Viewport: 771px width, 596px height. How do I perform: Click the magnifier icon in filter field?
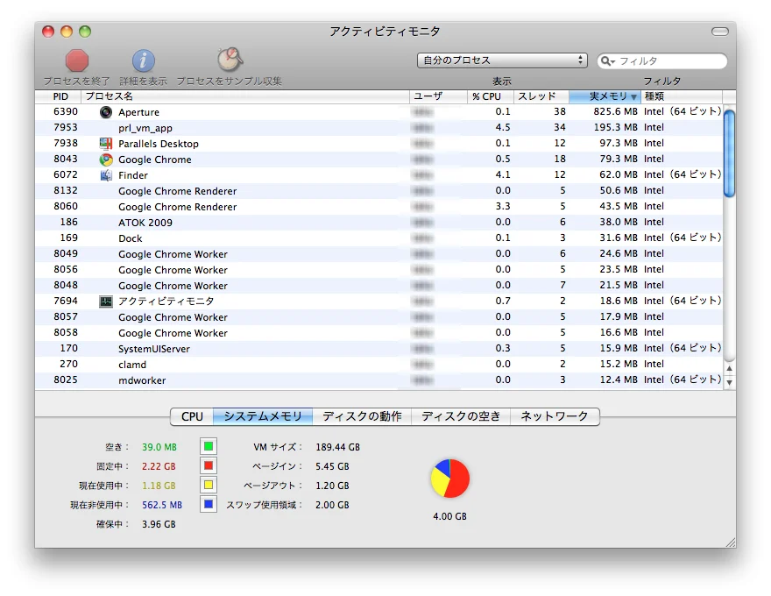pyautogui.click(x=608, y=61)
